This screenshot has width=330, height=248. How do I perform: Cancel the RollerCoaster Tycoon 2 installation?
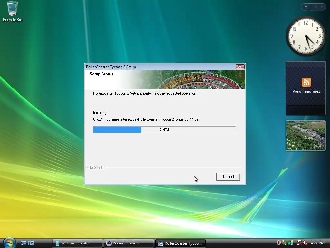click(x=228, y=177)
